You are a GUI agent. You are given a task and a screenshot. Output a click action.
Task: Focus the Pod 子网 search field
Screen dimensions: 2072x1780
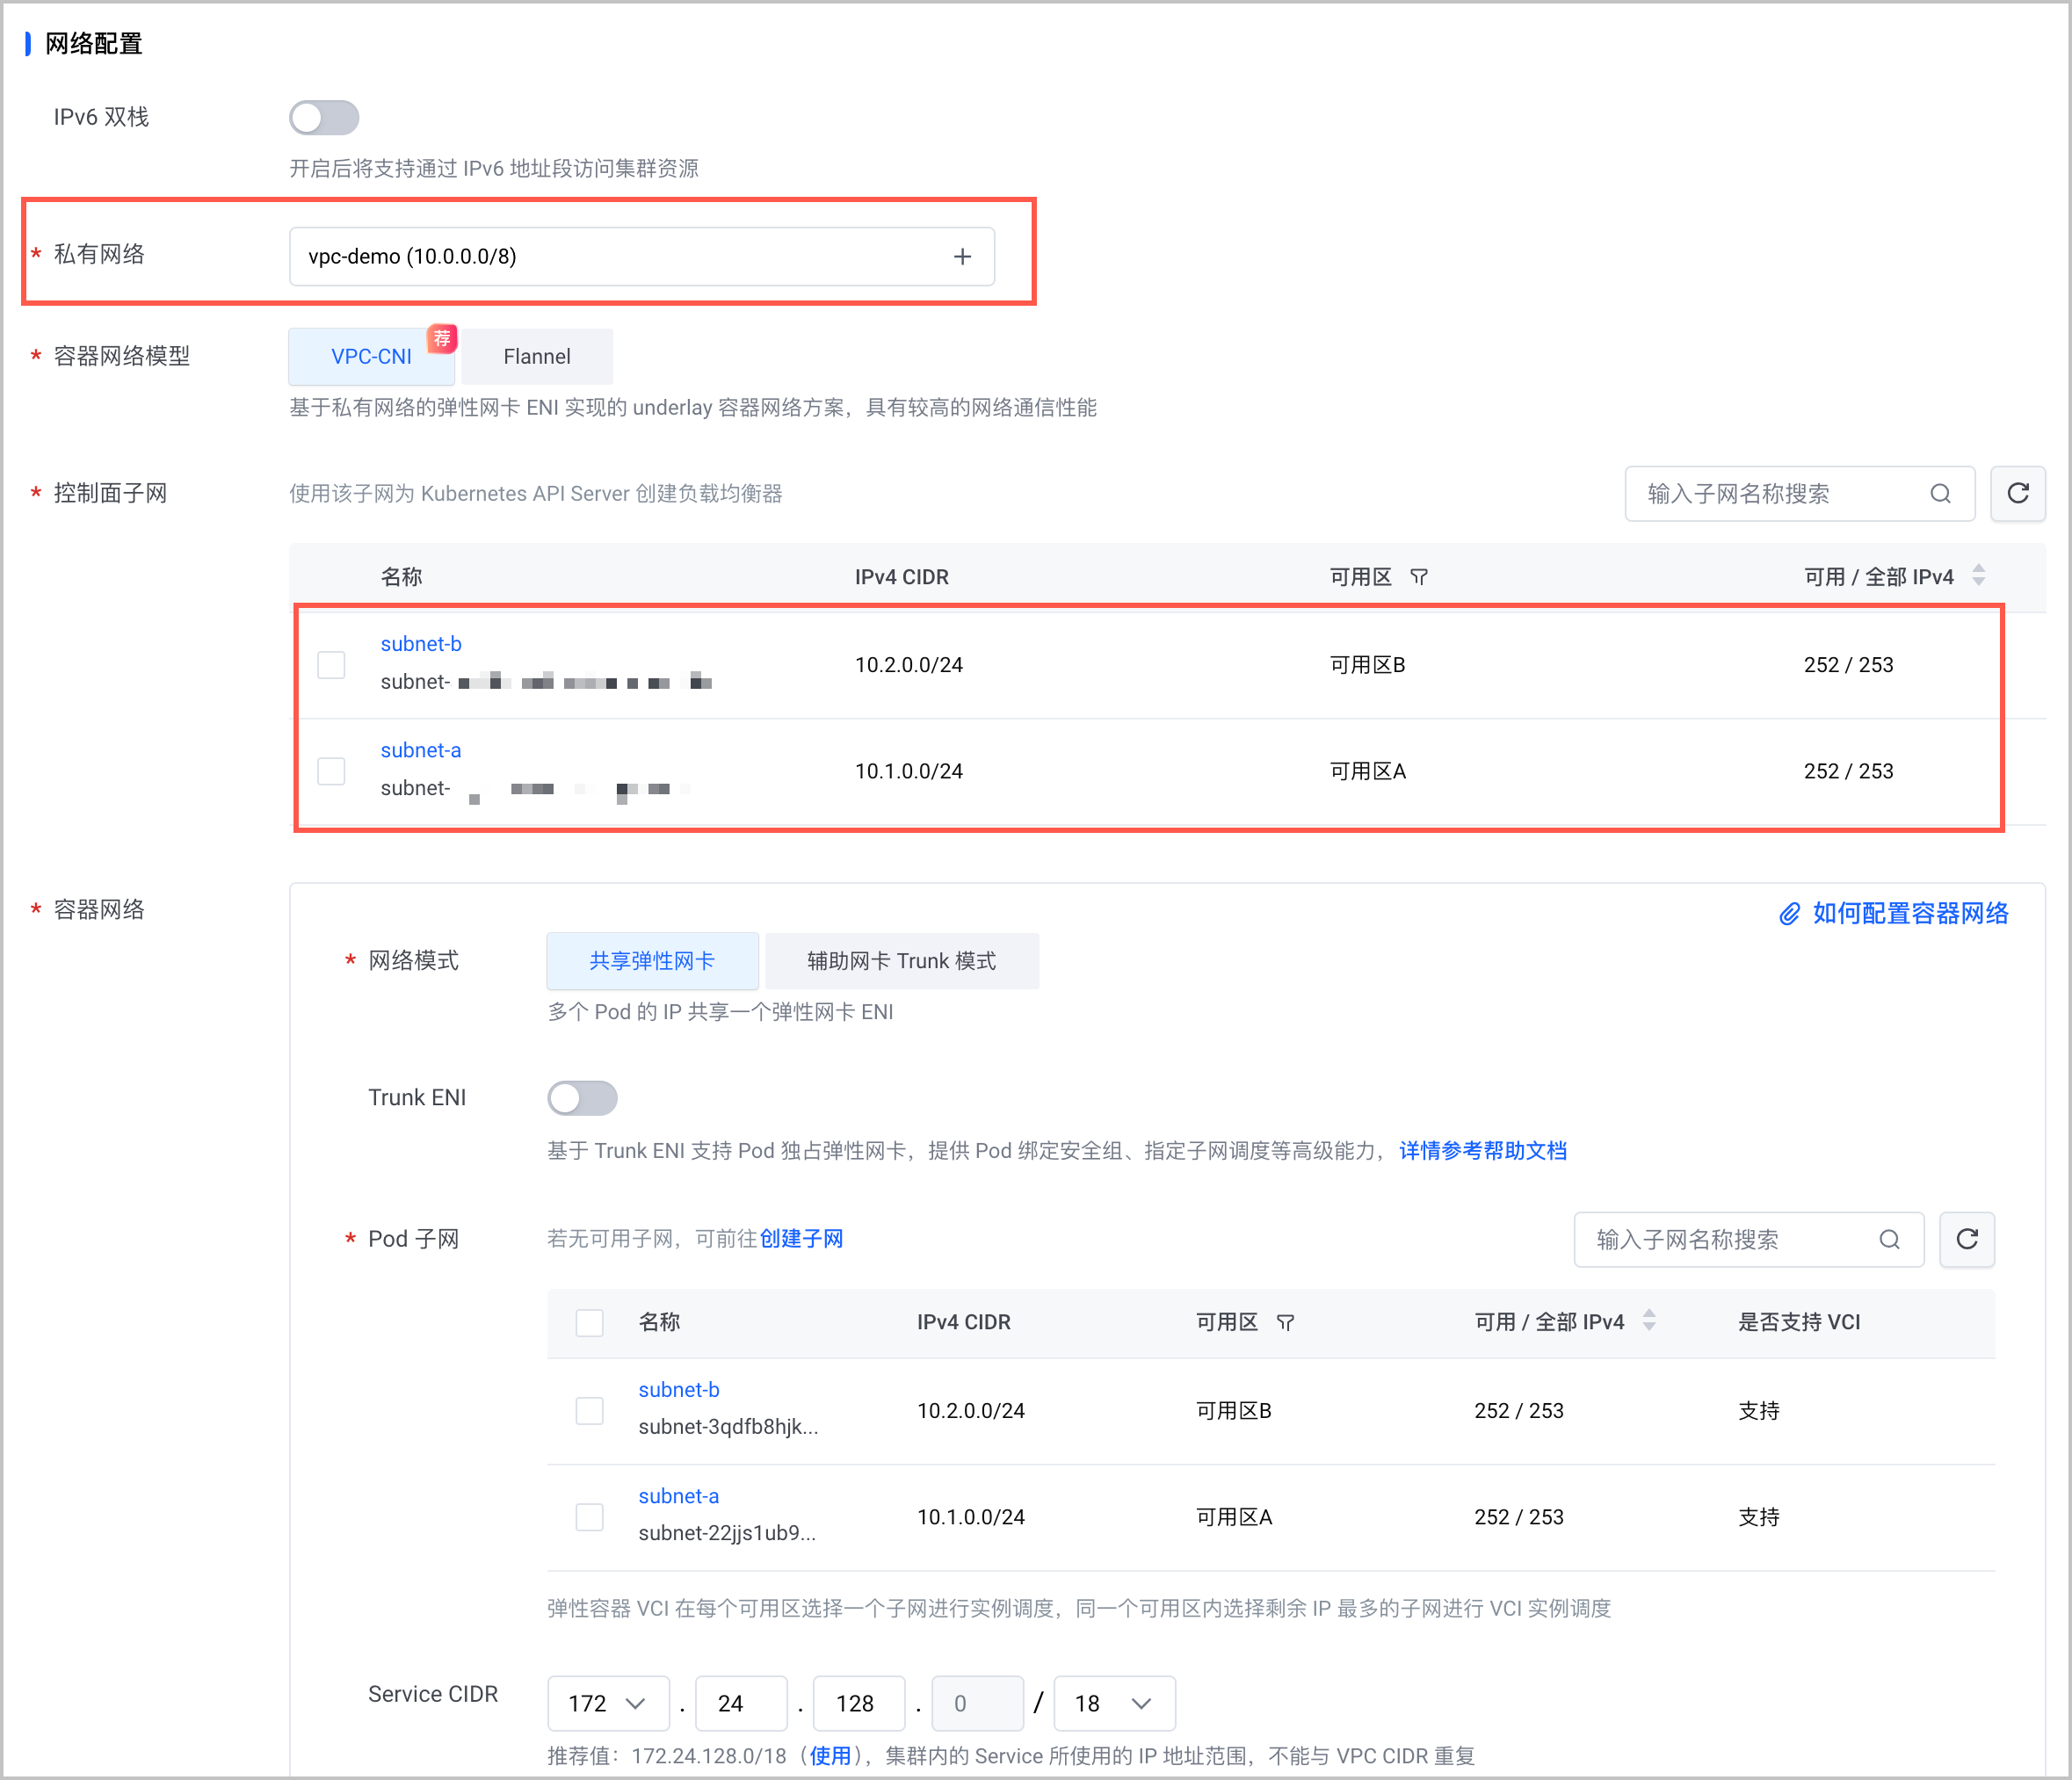[1748, 1240]
